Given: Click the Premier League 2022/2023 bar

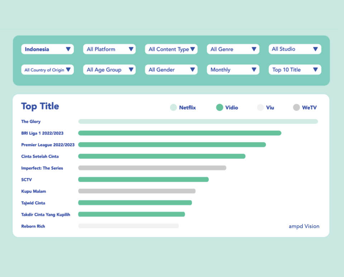Looking at the screenshot, I should click(172, 145).
